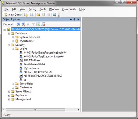Collapse the Security folder
This screenshot has width=138, height=119.
pyautogui.click(x=9, y=45)
